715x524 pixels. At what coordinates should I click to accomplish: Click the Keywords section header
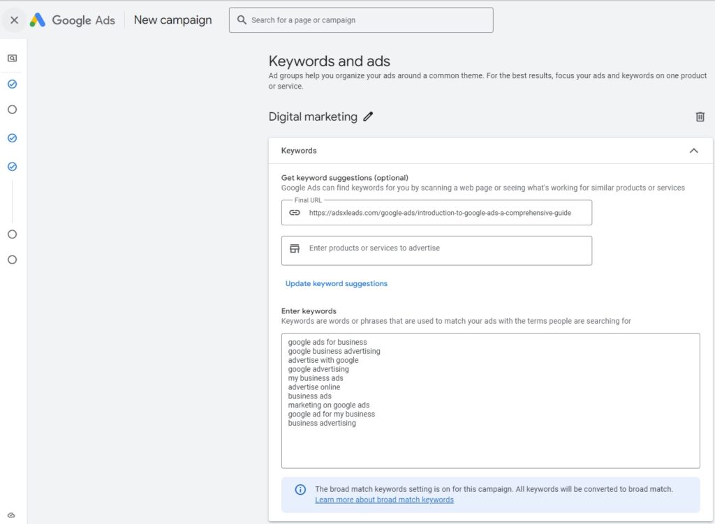tap(490, 151)
